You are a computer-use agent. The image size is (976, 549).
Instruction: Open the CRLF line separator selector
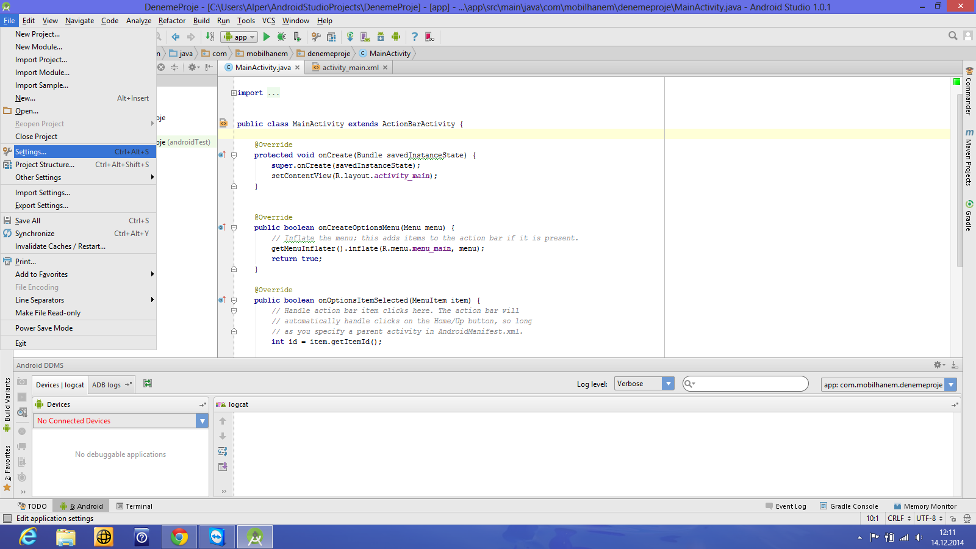899,518
